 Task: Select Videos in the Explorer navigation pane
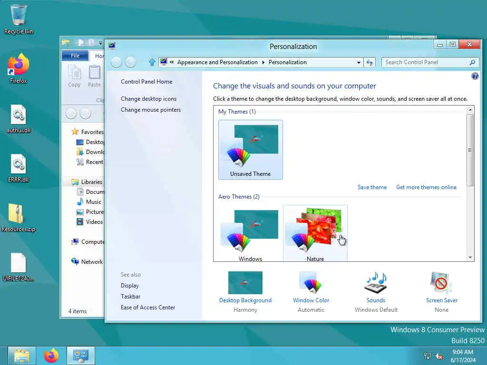coord(89,221)
